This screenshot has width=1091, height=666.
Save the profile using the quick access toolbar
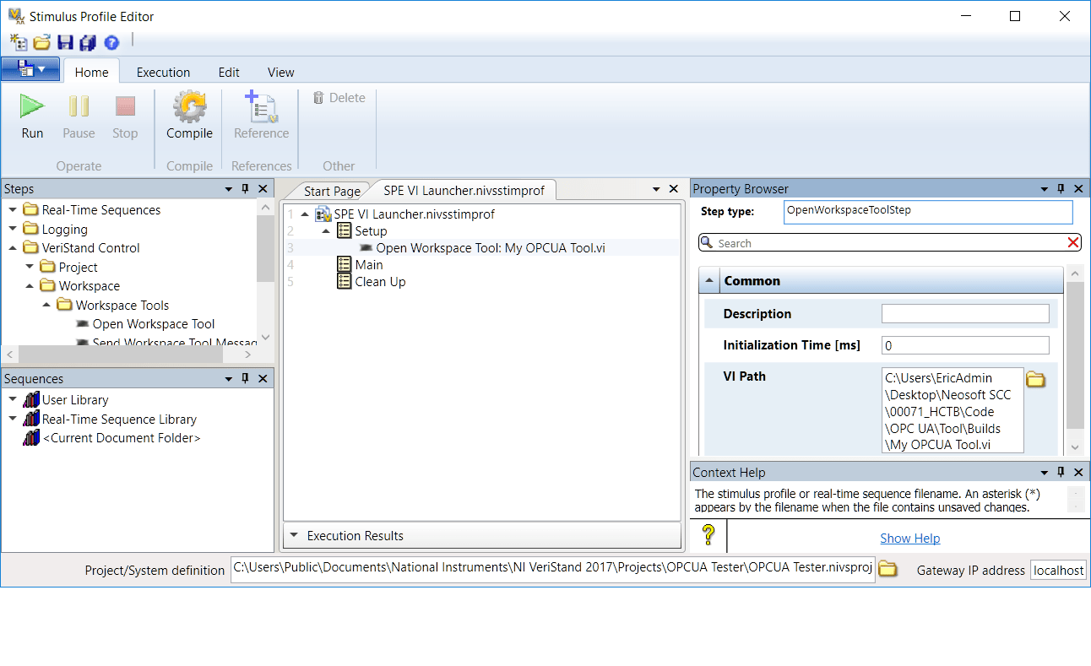(x=65, y=42)
